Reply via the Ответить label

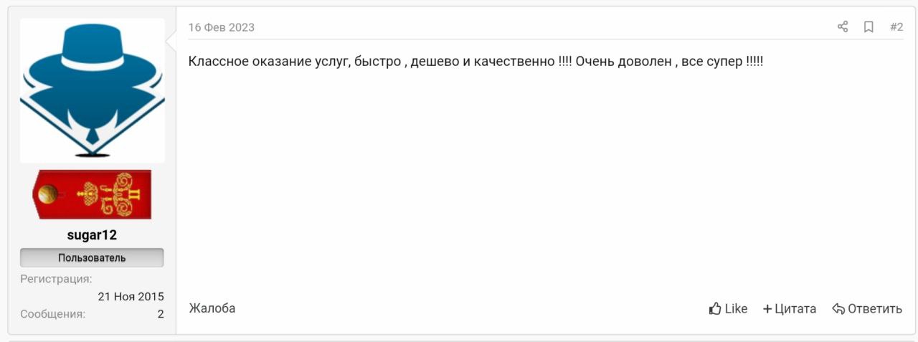tap(875, 309)
